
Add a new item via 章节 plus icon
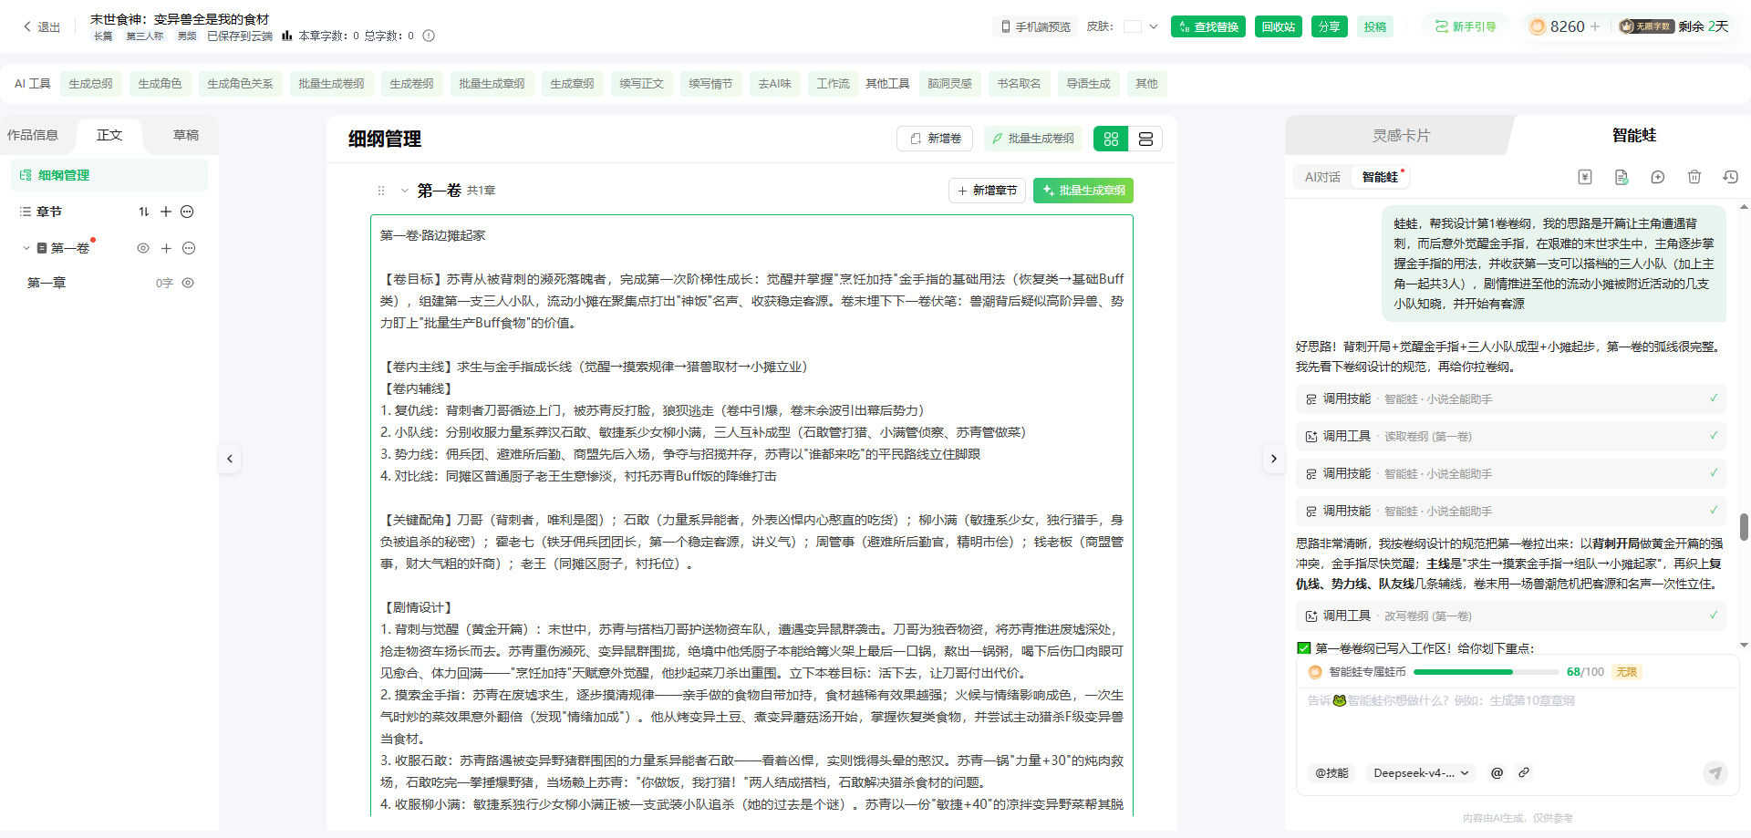tap(166, 212)
